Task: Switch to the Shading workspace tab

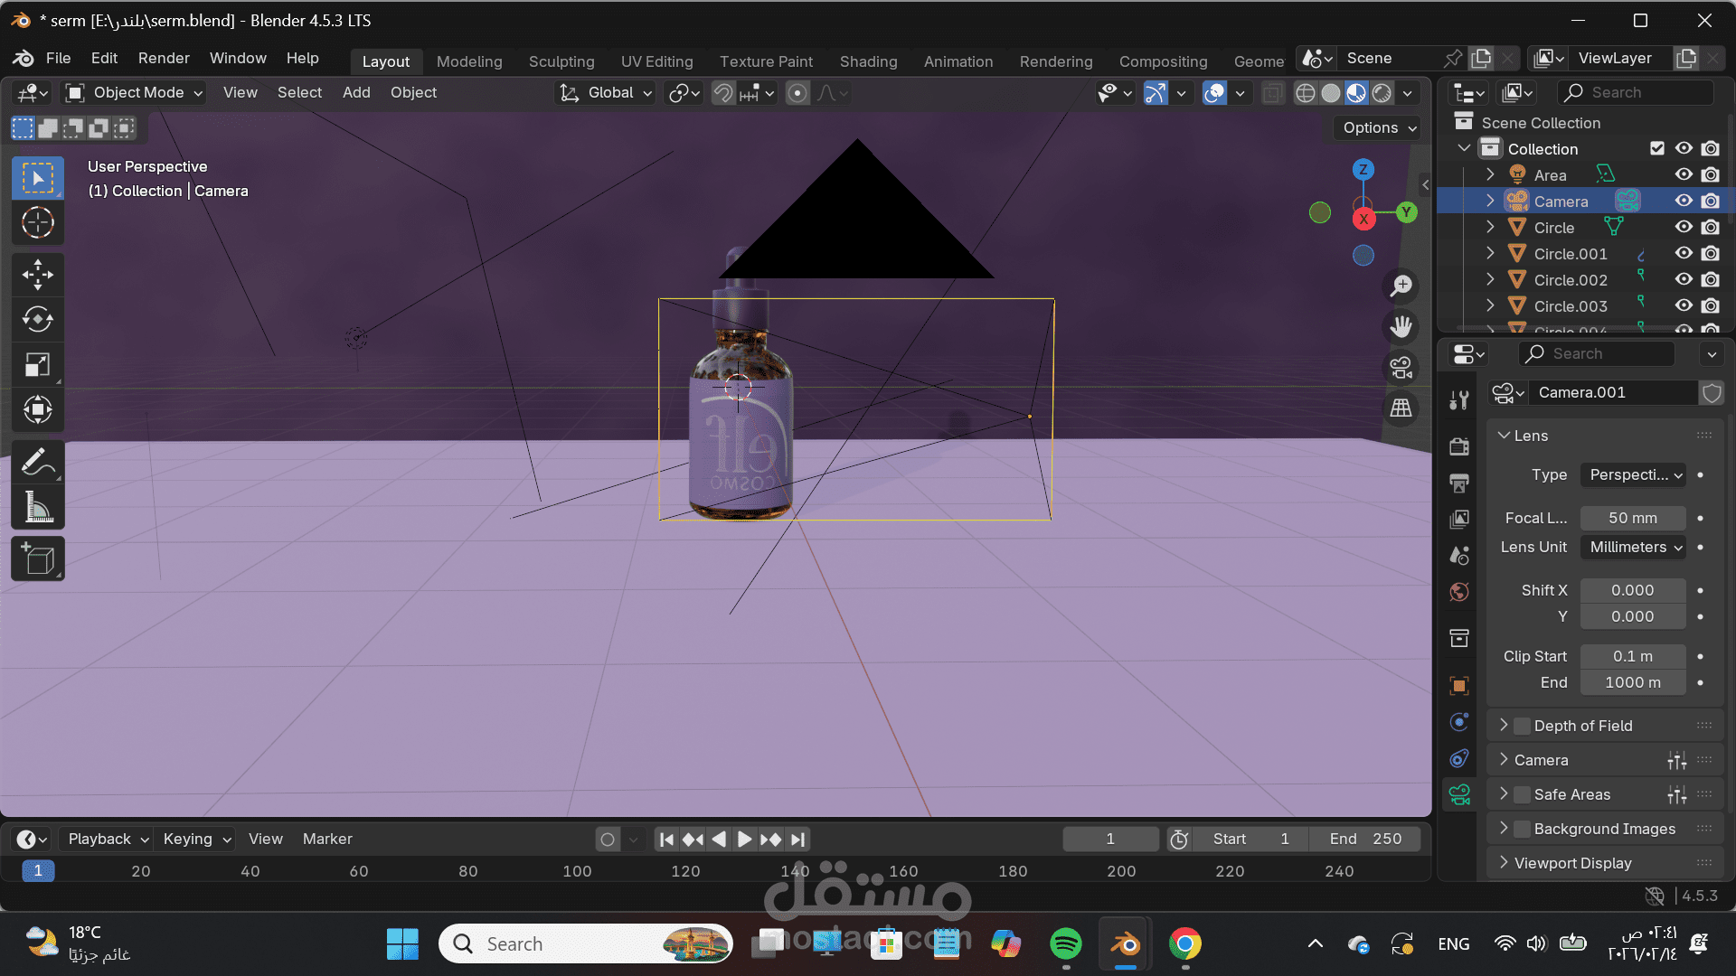Action: click(868, 61)
